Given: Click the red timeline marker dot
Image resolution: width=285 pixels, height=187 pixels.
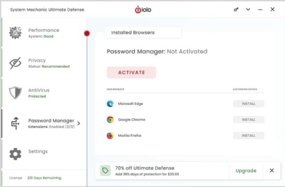Looking at the screenshot, I should click(87, 33).
